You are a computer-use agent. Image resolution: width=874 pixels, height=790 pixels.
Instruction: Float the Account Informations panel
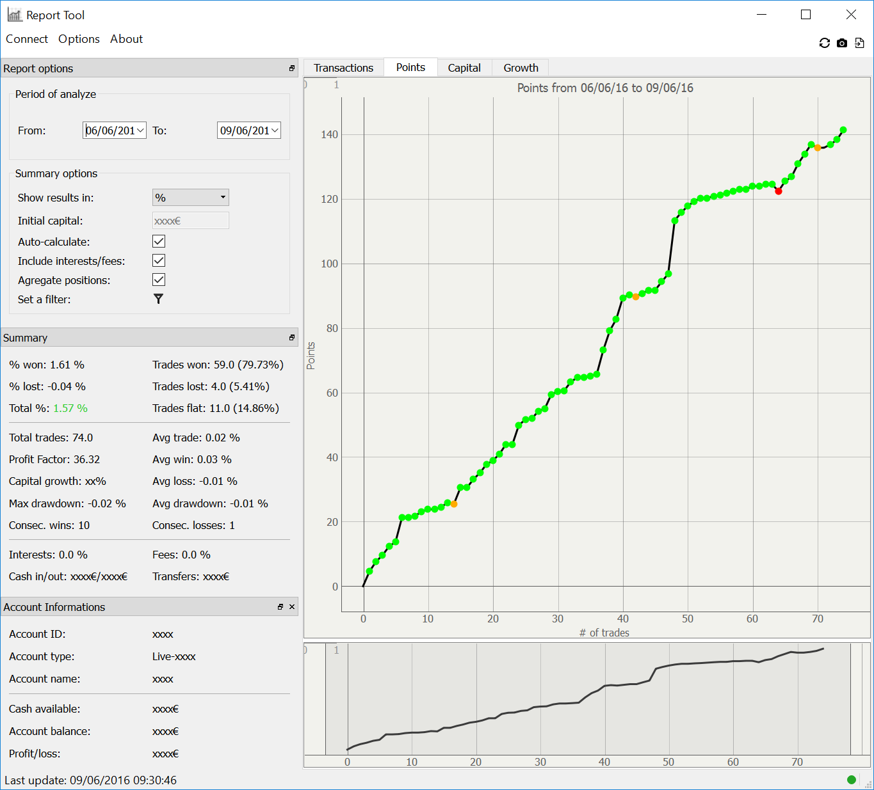point(280,607)
